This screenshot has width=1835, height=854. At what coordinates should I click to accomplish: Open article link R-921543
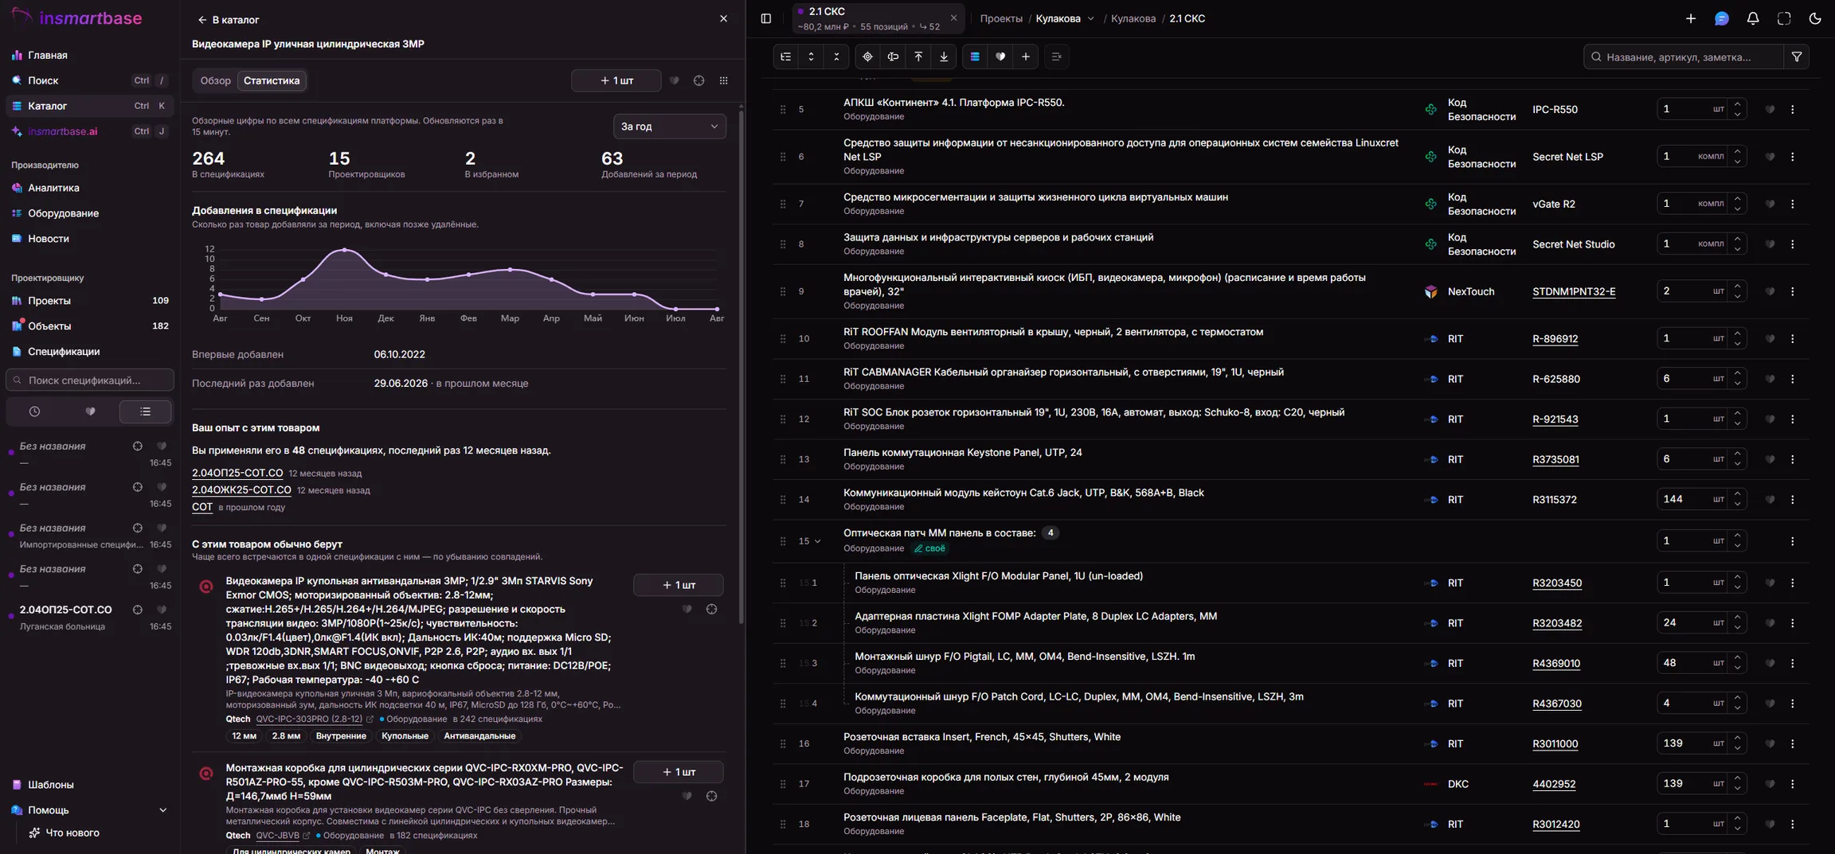point(1555,419)
